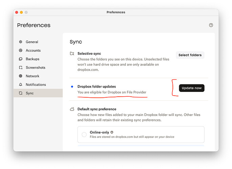Click the 'Choose the folders you see' description
Screen dimensions: 232x169
click(123, 65)
